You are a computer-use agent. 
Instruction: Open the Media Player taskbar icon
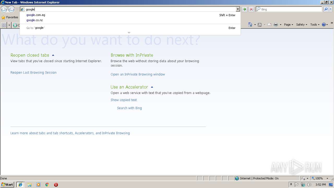pos(38,185)
